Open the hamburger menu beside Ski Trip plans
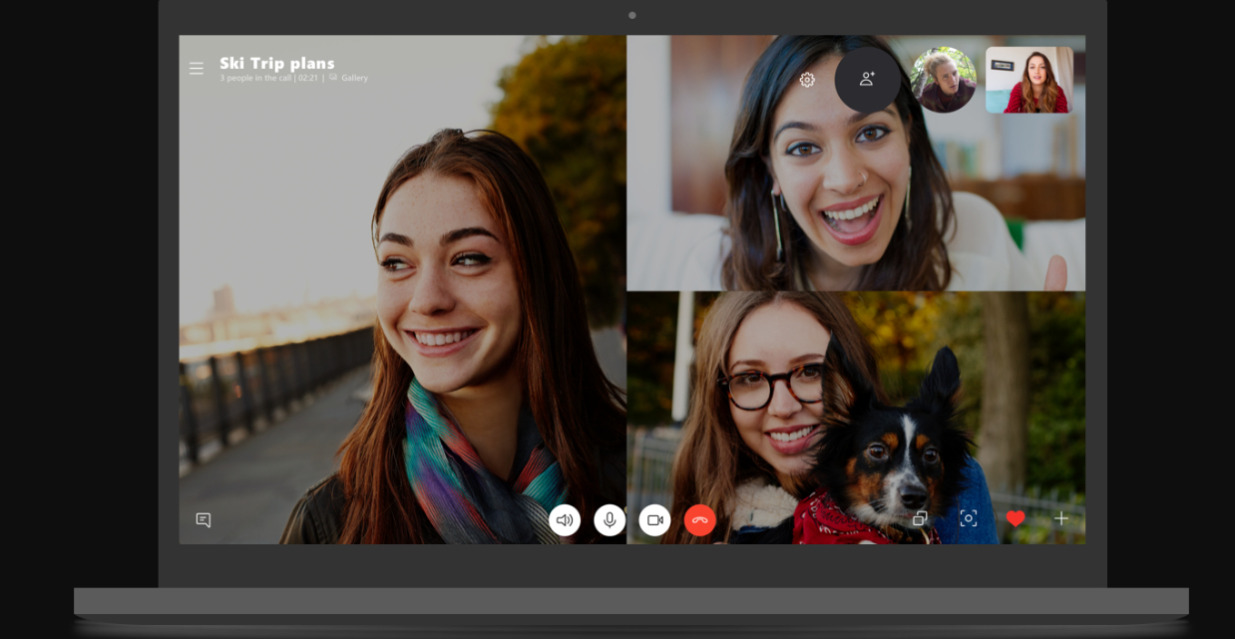Viewport: 1235px width, 639px height. pyautogui.click(x=197, y=69)
